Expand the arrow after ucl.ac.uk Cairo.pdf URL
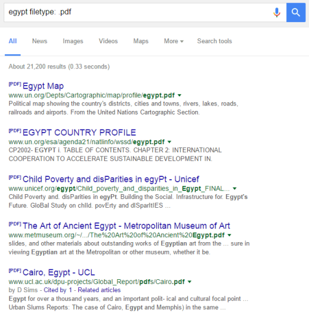 pos(190,282)
